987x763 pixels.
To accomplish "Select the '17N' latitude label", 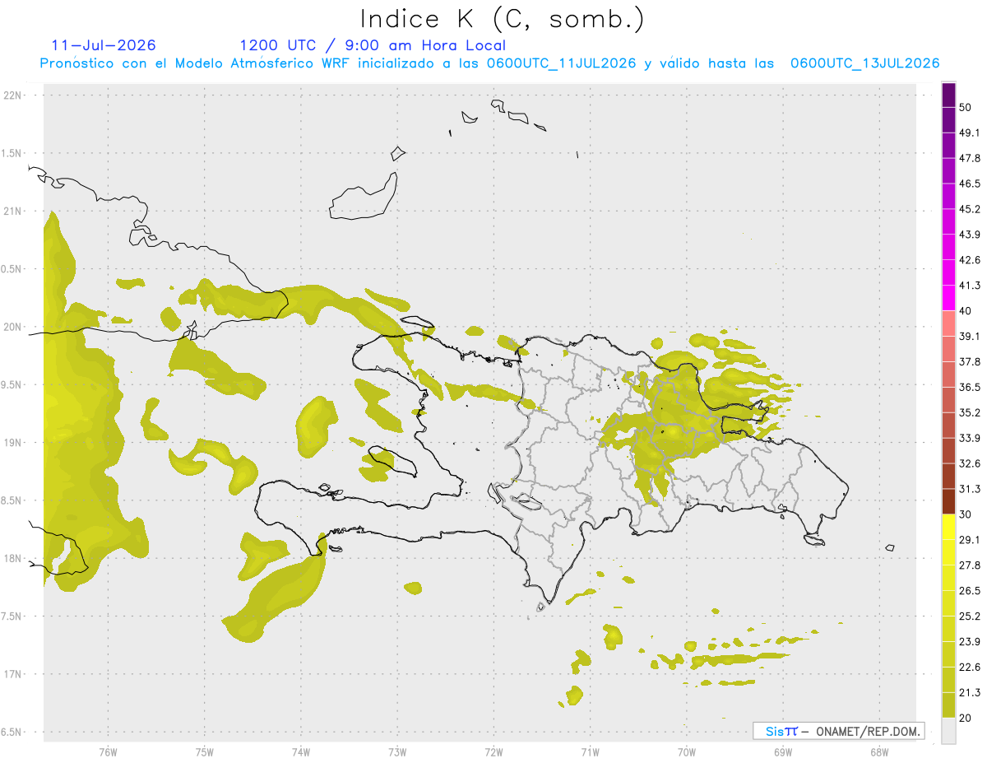I will [14, 675].
